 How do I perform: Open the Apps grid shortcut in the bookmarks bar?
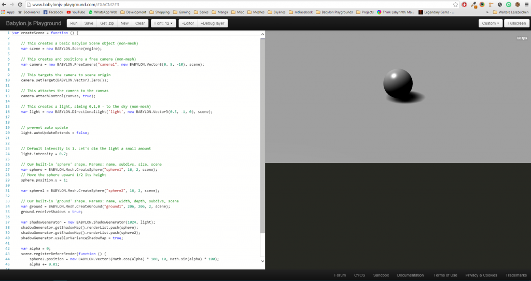coord(7,11)
